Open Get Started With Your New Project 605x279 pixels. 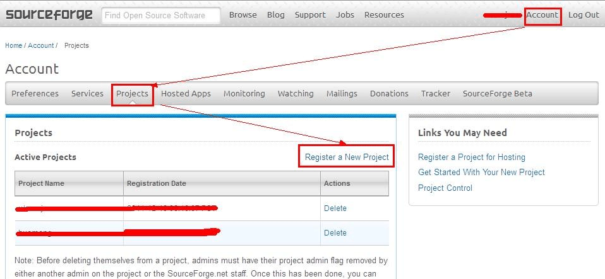click(x=481, y=172)
